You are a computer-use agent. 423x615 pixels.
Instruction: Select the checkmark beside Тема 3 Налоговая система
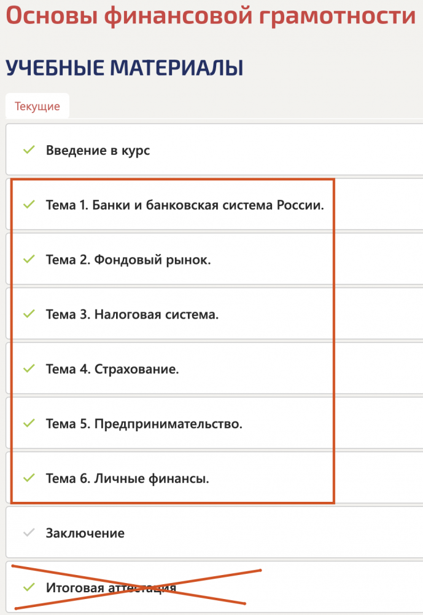28,314
